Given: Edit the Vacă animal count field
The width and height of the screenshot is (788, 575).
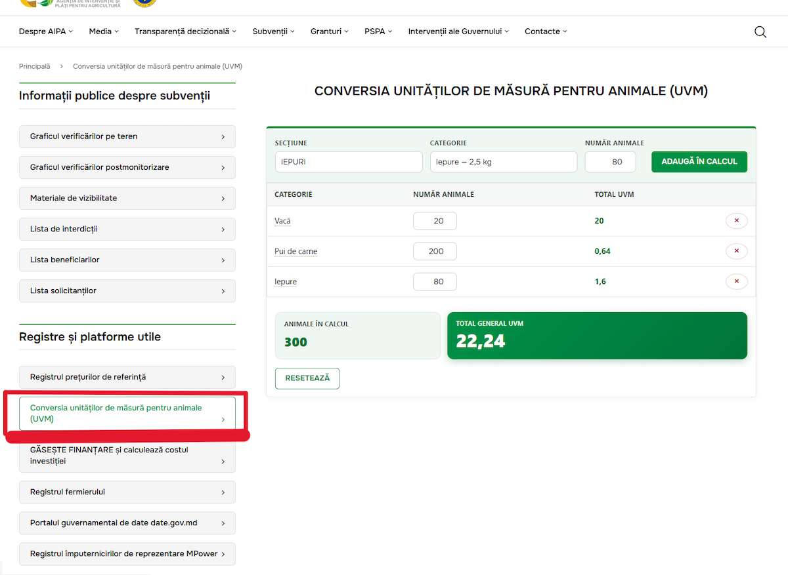Looking at the screenshot, I should coord(435,221).
